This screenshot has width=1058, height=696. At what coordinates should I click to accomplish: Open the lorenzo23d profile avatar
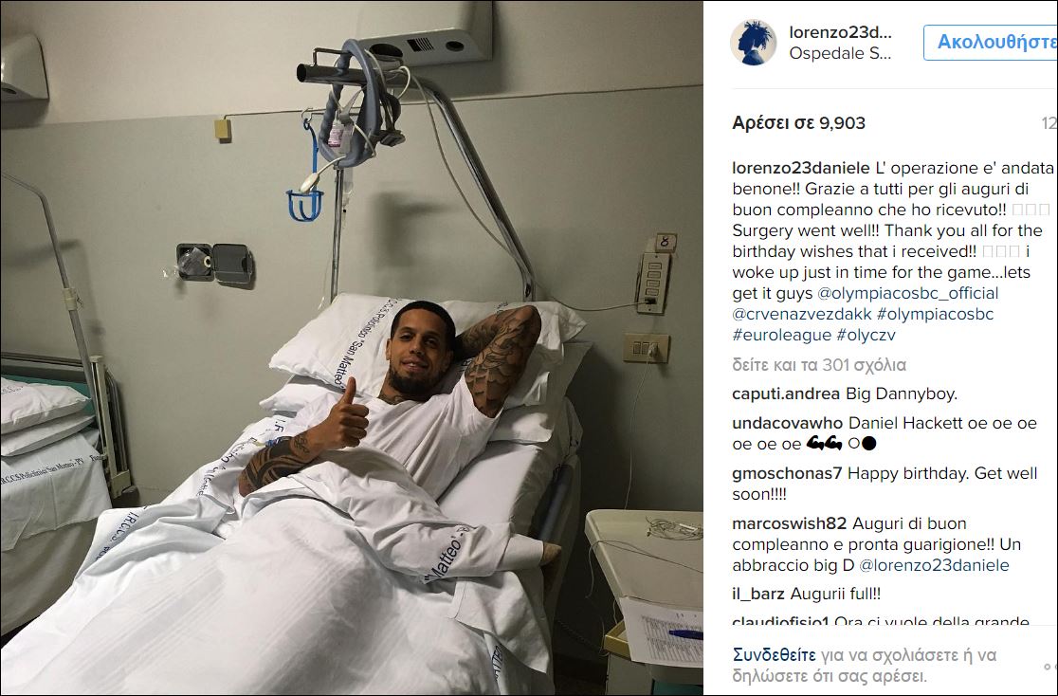point(753,43)
